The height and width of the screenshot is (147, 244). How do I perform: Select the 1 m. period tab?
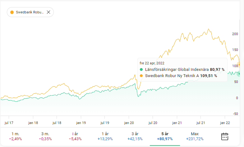[15, 136]
